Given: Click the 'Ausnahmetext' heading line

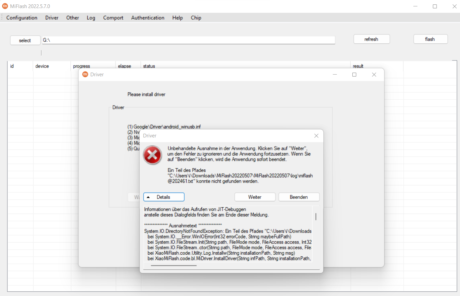Looking at the screenshot, I should [183, 226].
